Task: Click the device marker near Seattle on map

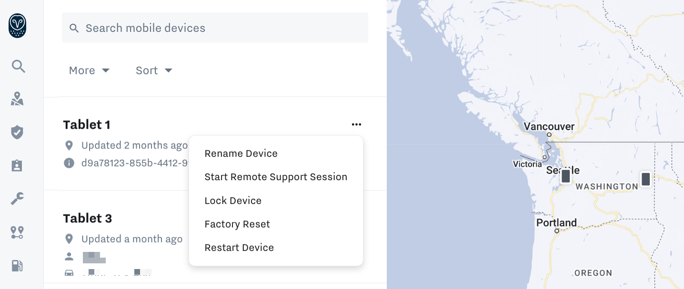Action: pyautogui.click(x=565, y=175)
